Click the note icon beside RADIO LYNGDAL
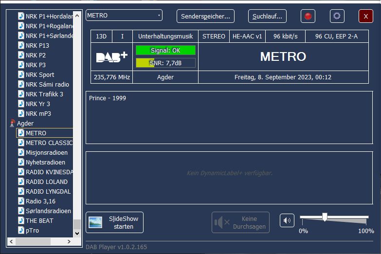 tap(21, 191)
